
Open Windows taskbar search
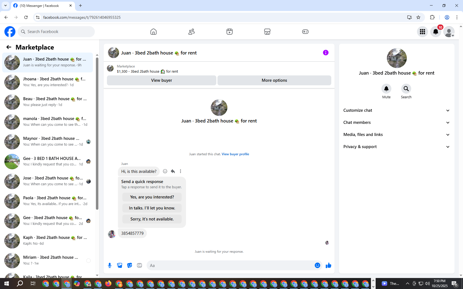point(20,283)
